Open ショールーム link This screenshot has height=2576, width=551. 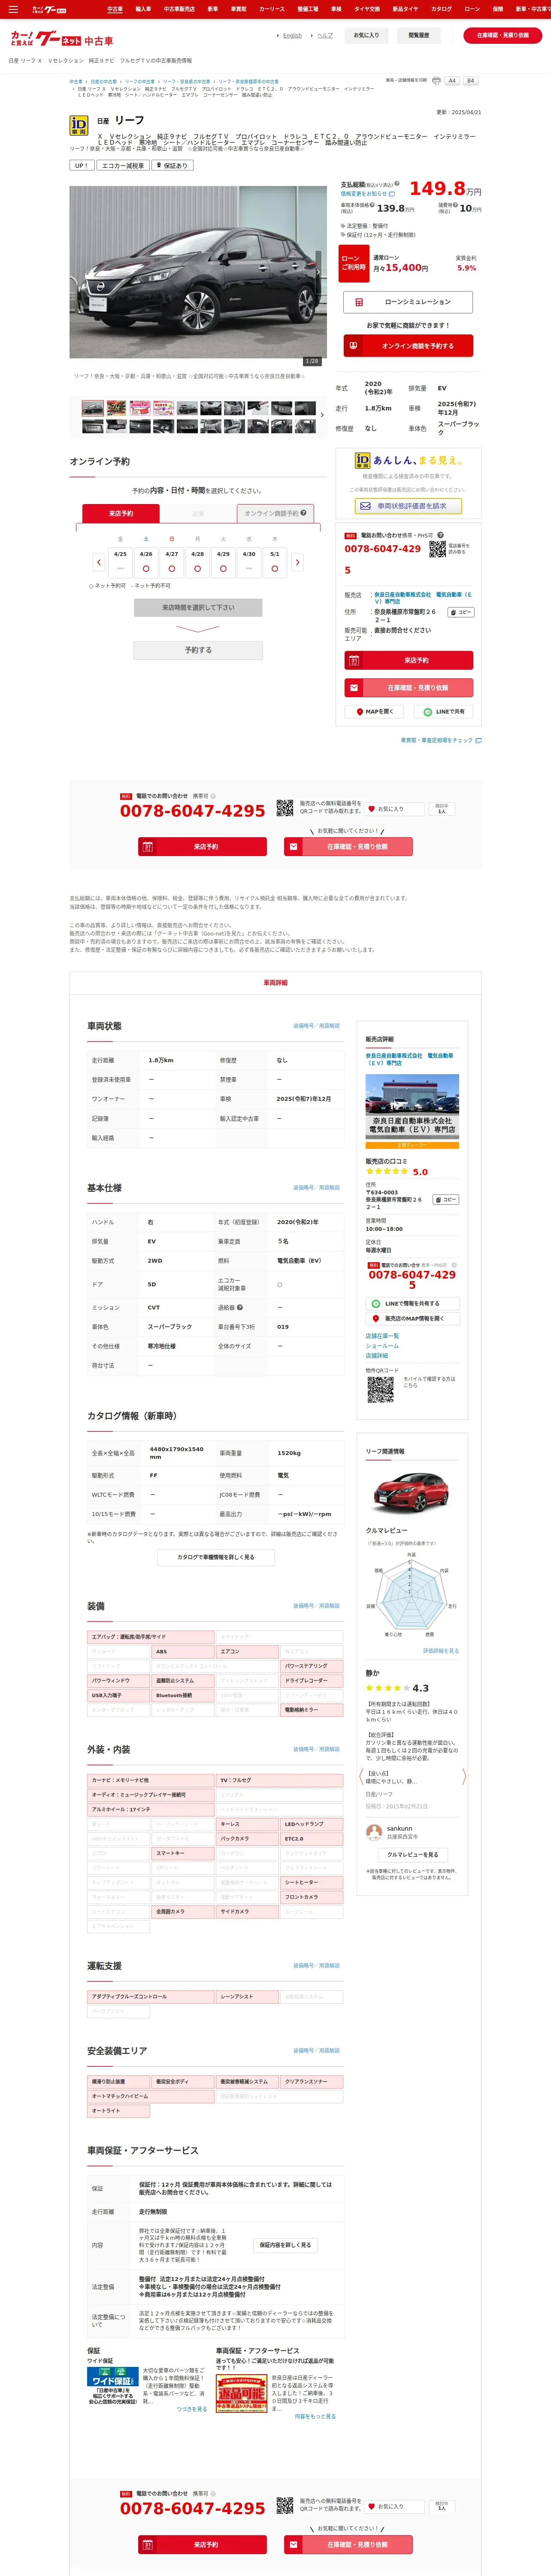pos(382,1346)
